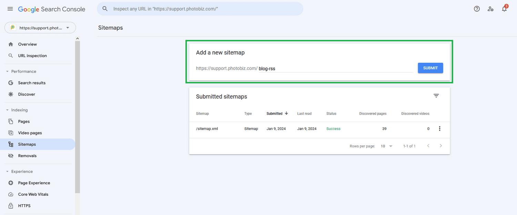This screenshot has width=517, height=215.
Task: Open user and permissions settings icon
Action: tap(490, 9)
